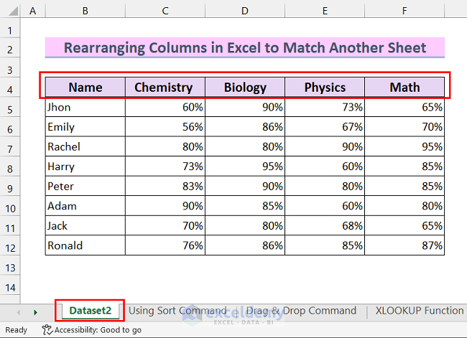This screenshot has width=467, height=338.
Task: Select column E header
Action: click(325, 11)
